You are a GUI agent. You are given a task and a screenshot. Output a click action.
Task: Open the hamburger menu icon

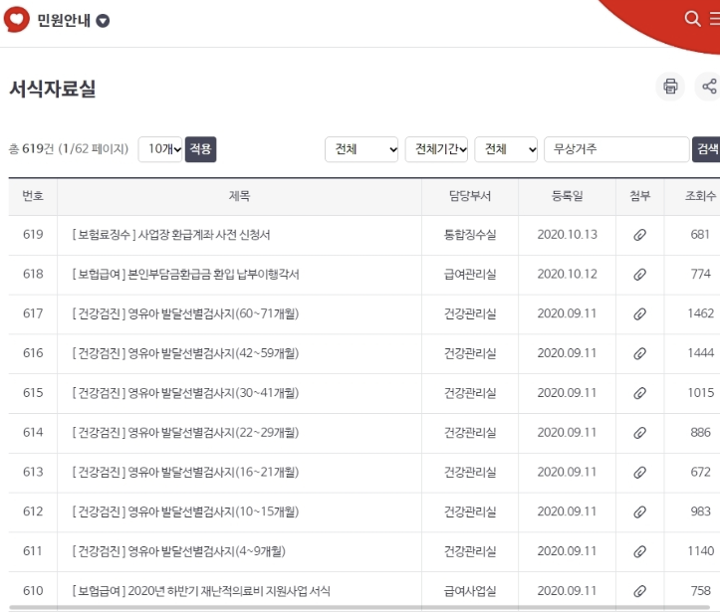[714, 19]
